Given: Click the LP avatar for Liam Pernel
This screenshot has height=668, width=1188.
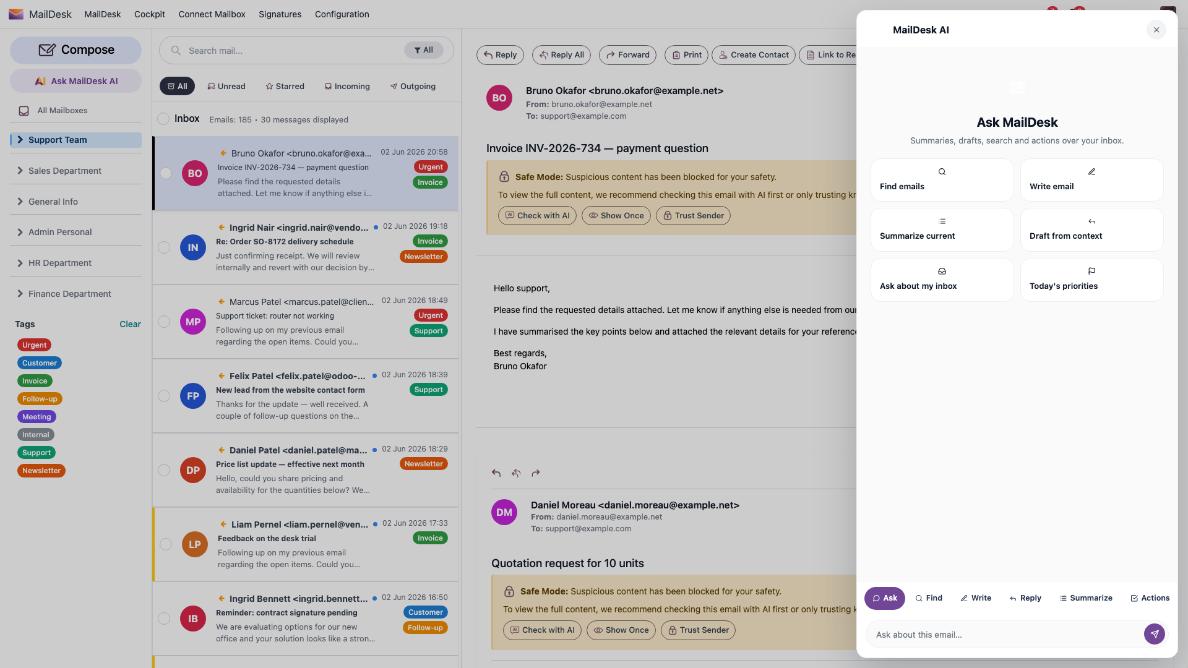Looking at the screenshot, I should [x=195, y=544].
